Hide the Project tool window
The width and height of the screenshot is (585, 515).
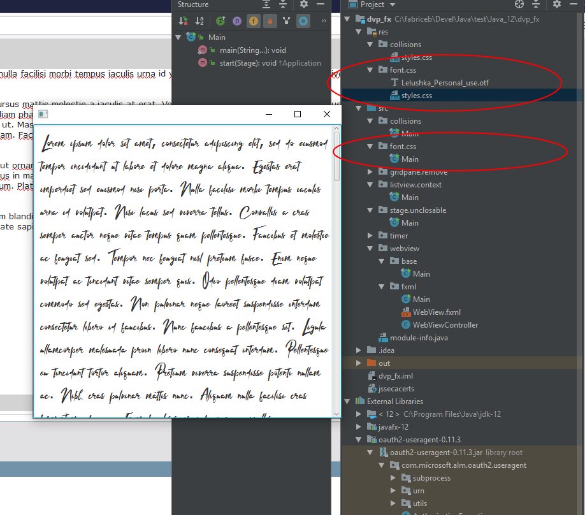(x=574, y=4)
